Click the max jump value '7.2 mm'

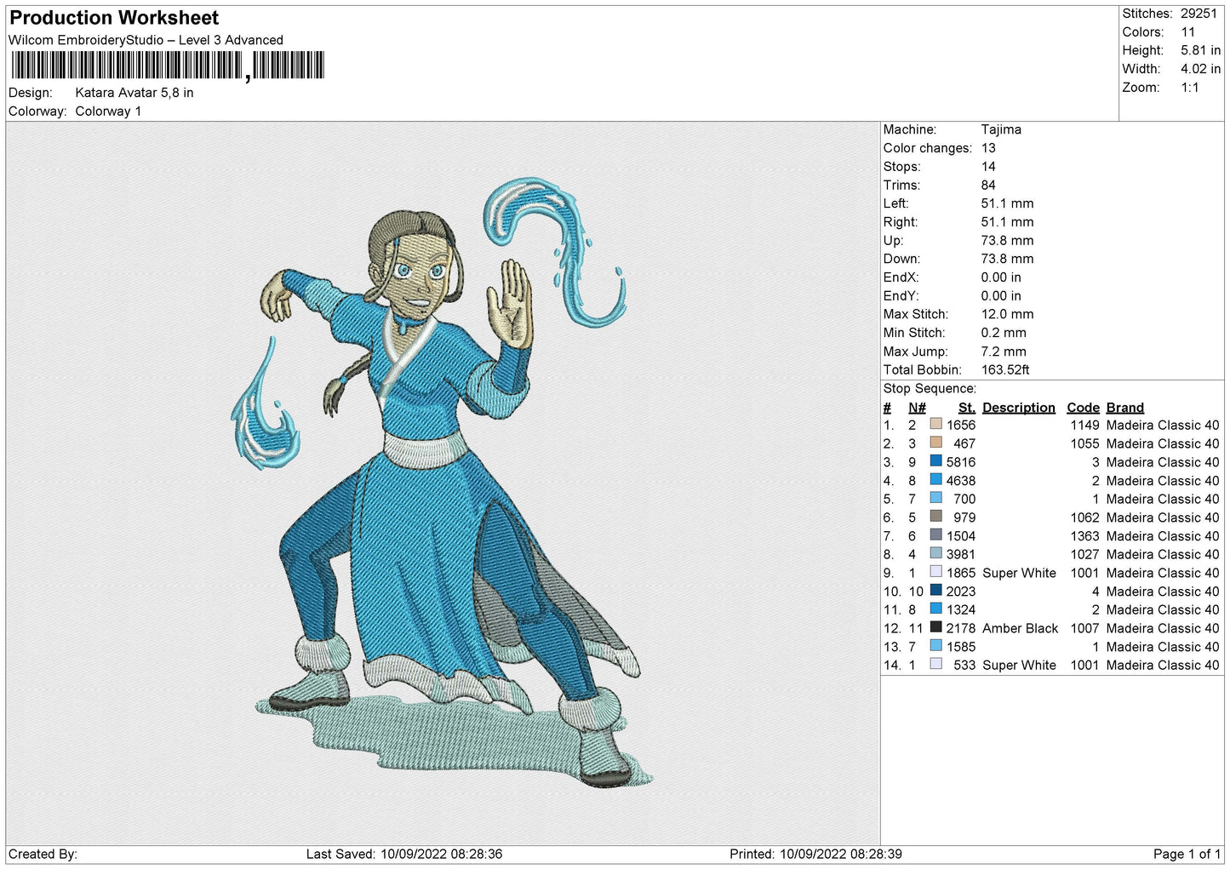click(1004, 352)
